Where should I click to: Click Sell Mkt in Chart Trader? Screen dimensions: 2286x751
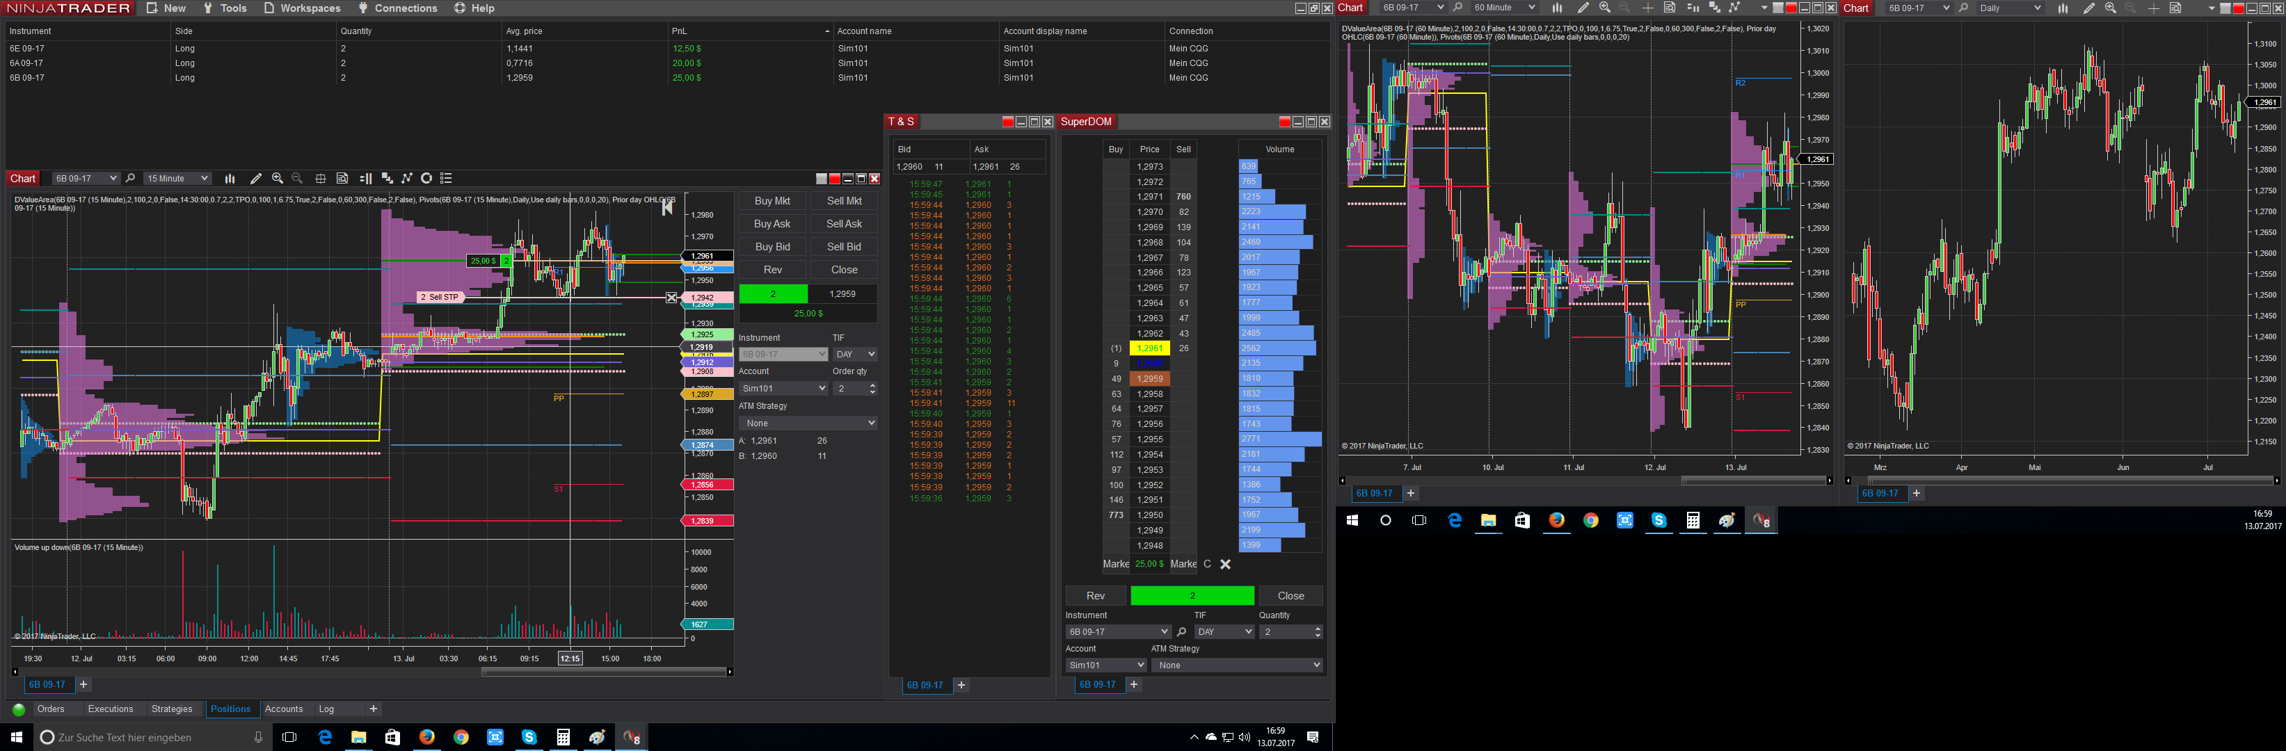tap(844, 201)
